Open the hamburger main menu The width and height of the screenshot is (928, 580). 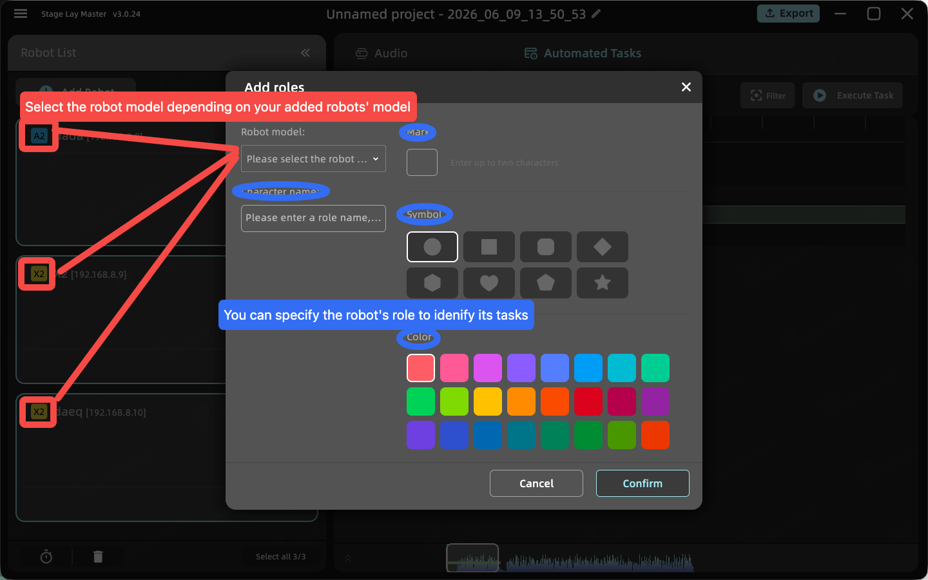pos(21,14)
